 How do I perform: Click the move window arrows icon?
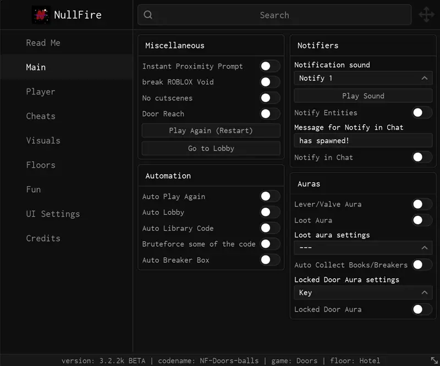[x=427, y=15]
